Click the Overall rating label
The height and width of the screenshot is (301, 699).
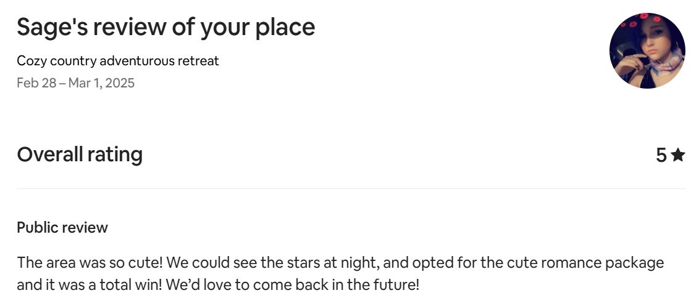pos(80,155)
